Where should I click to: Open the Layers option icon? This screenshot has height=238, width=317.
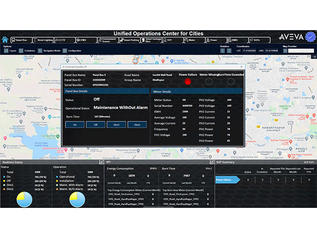tap(6, 50)
